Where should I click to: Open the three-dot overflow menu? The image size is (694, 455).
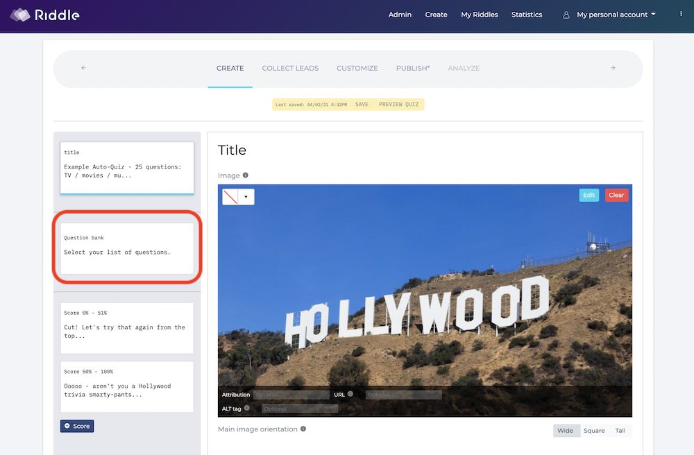pos(681,14)
